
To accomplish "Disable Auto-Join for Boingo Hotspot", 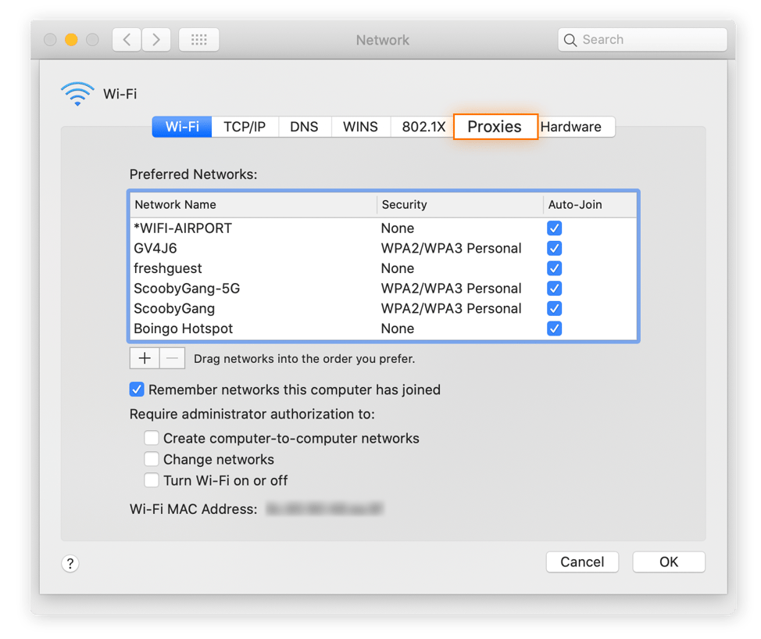I will [x=554, y=328].
